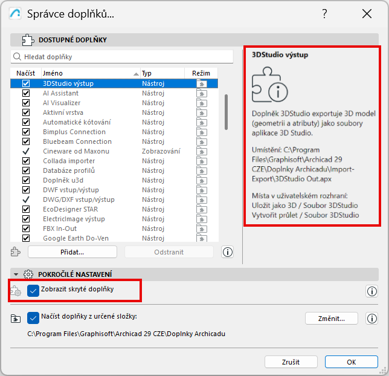Sort add-ons by the Typ column
This screenshot has height=376, width=389.
pyautogui.click(x=161, y=73)
